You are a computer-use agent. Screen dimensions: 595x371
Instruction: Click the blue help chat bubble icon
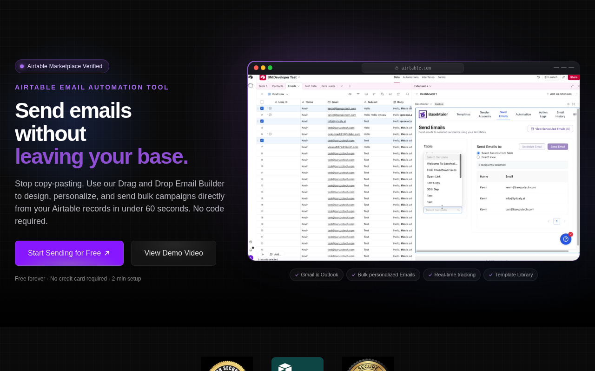(565, 239)
